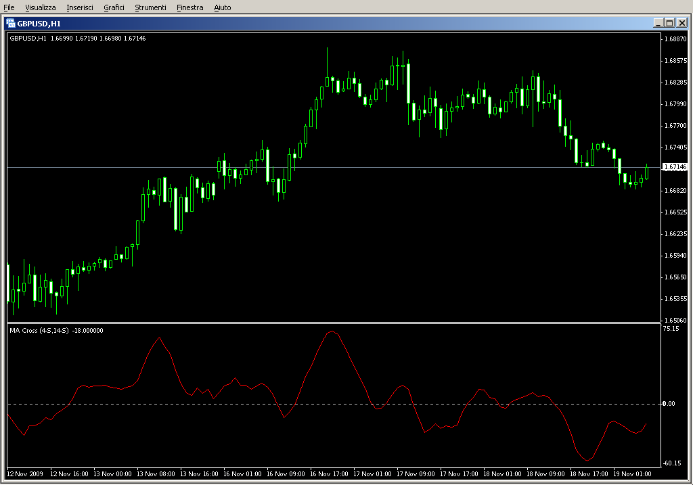
Task: Click the 1.67700 price scale label
Action: pyautogui.click(x=676, y=125)
